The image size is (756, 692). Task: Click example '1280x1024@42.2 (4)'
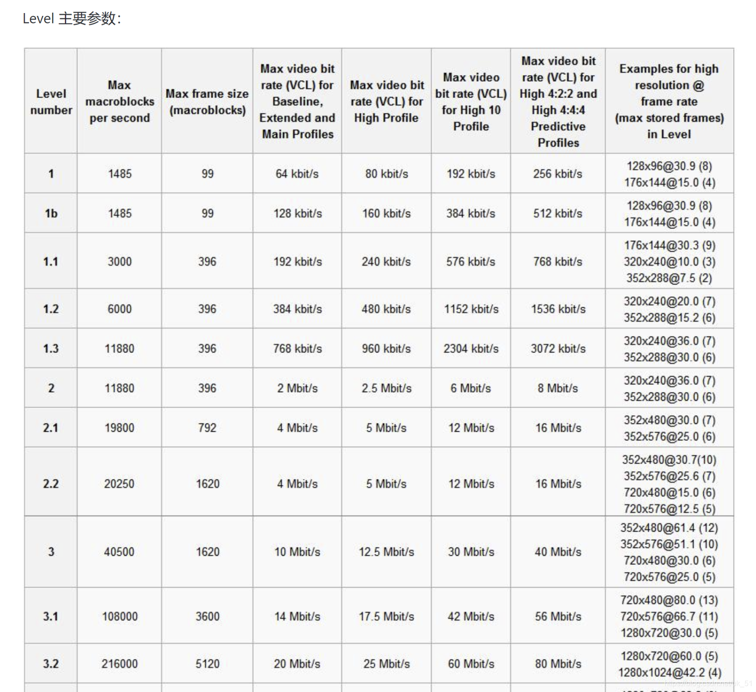tap(669, 672)
